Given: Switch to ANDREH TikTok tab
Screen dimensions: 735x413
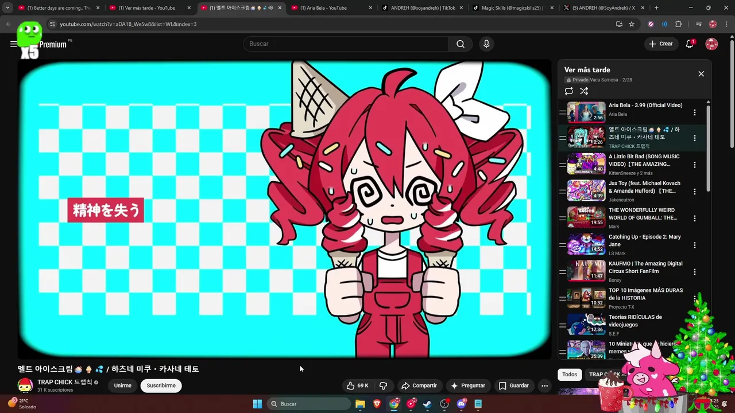Looking at the screenshot, I should [x=422, y=8].
